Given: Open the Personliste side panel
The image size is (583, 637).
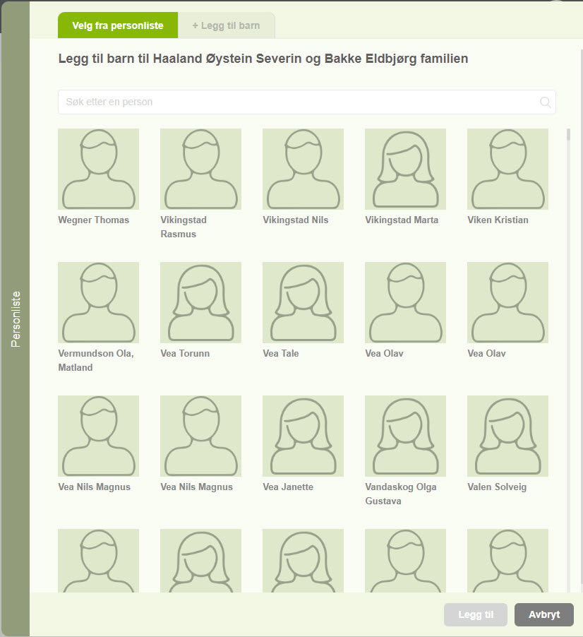Looking at the screenshot, I should pyautogui.click(x=16, y=318).
